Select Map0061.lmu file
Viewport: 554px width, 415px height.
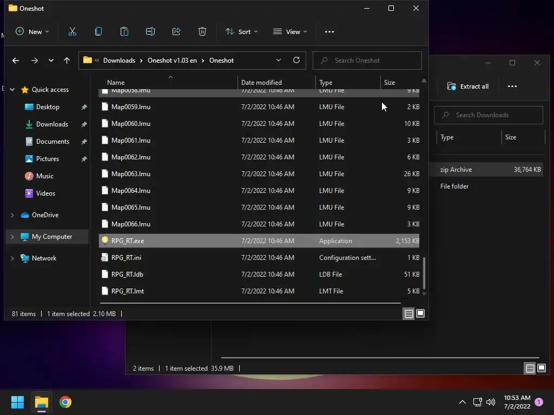[x=259, y=140]
